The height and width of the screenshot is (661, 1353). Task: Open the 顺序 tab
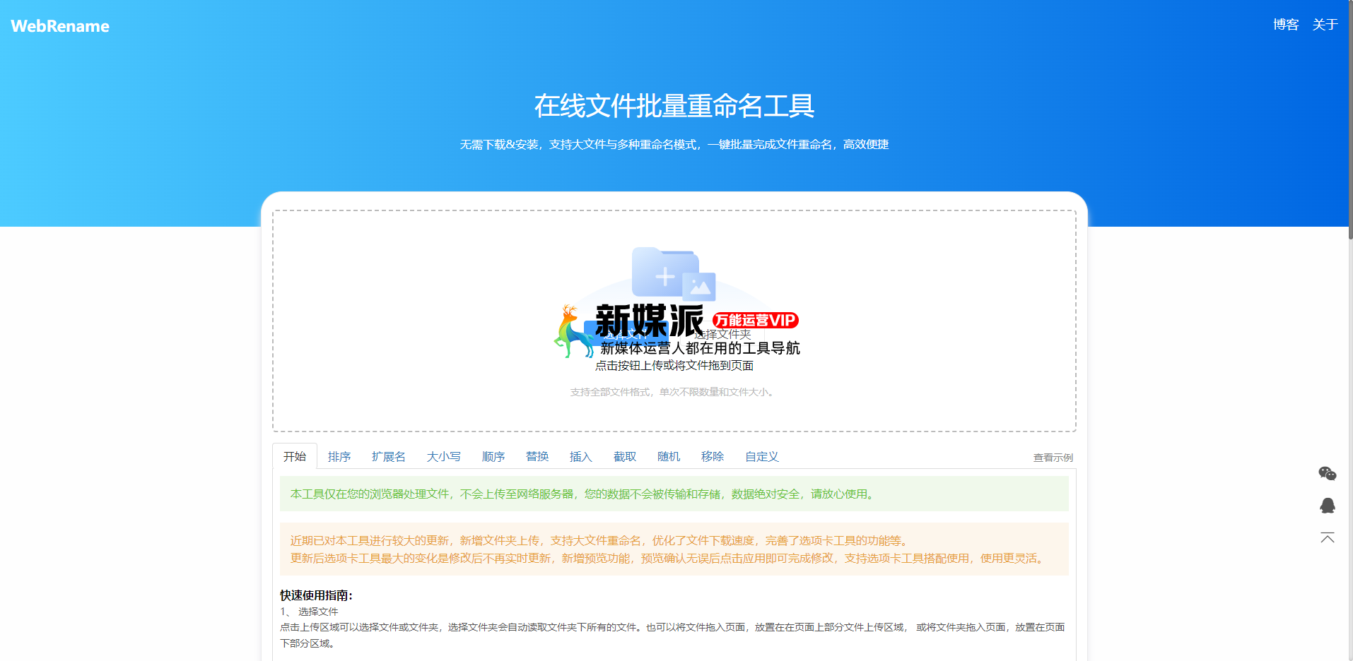point(493,456)
